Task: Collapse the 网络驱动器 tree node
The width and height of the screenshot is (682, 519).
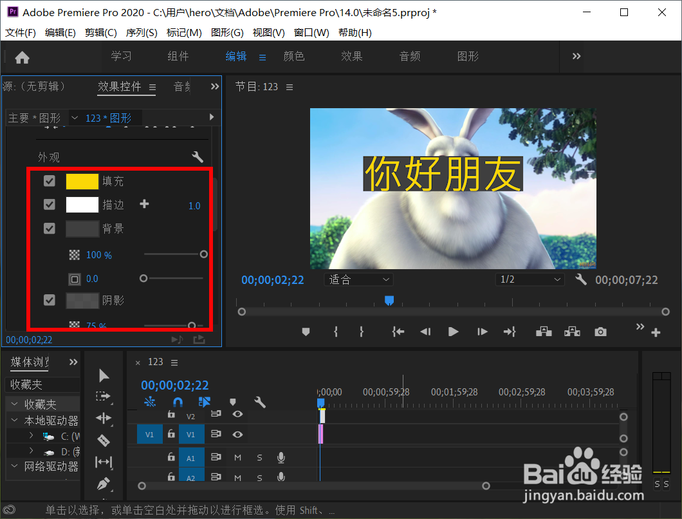Action: (14, 466)
